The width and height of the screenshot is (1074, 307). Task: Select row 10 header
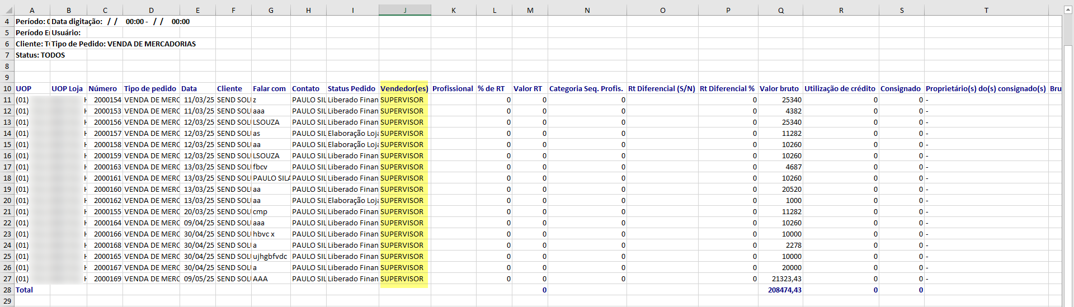[x=7, y=88]
